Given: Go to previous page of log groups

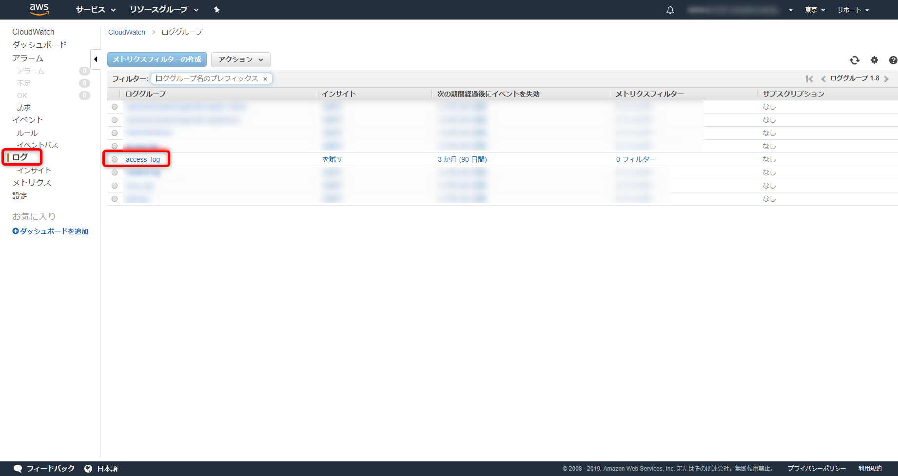Looking at the screenshot, I should click(823, 79).
